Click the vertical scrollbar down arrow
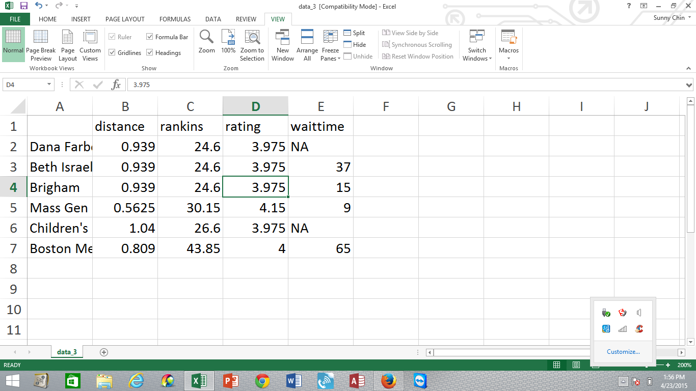Viewport: 696px width, 391px height. click(x=690, y=342)
